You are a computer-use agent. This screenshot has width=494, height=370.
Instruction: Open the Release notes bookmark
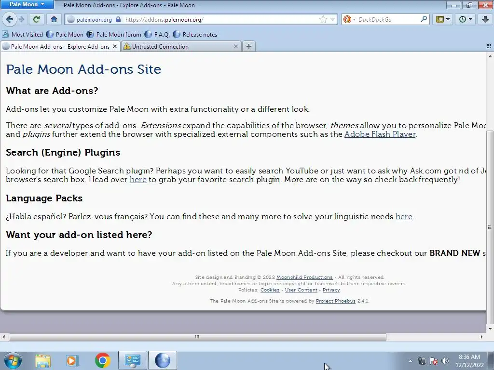(195, 34)
